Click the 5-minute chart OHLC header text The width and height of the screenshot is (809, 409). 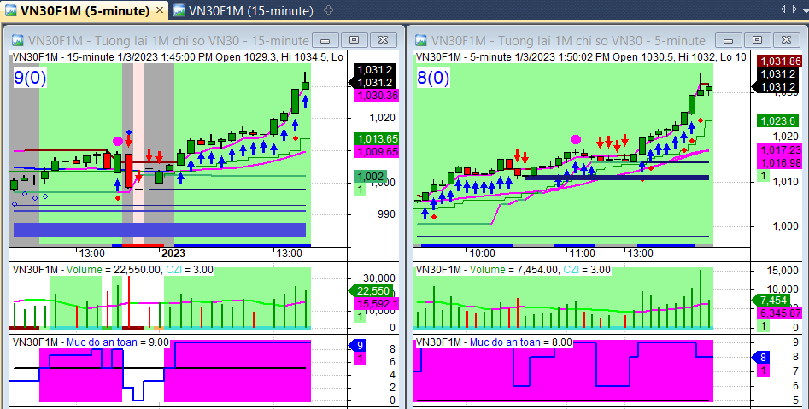[x=580, y=56]
